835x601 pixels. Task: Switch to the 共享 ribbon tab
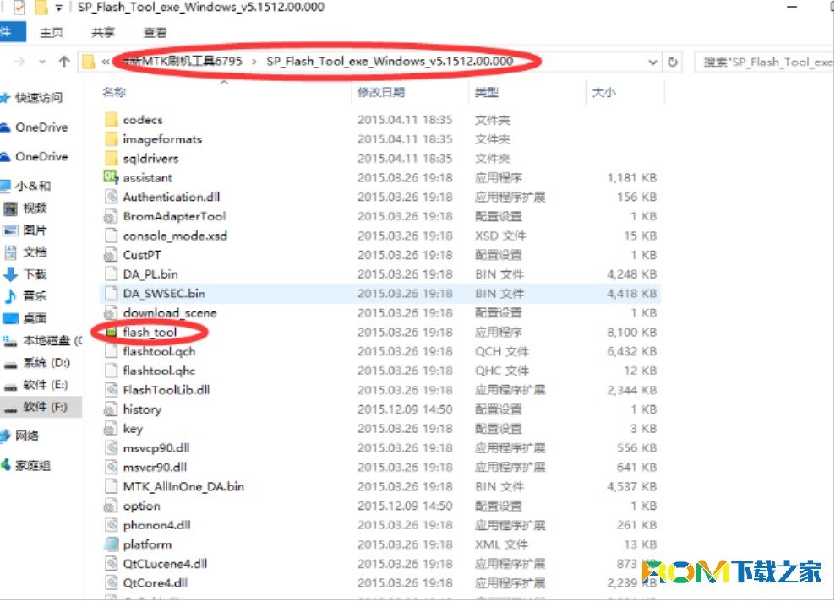point(102,32)
